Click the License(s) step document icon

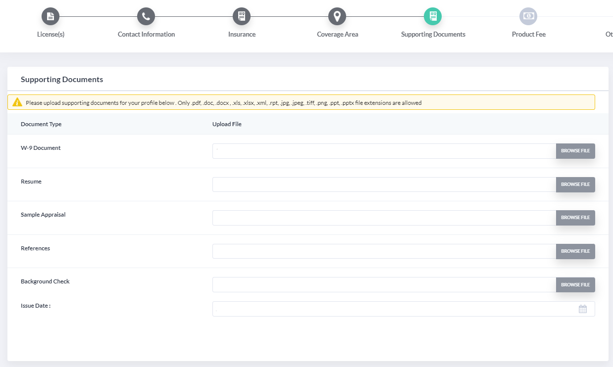pos(51,16)
